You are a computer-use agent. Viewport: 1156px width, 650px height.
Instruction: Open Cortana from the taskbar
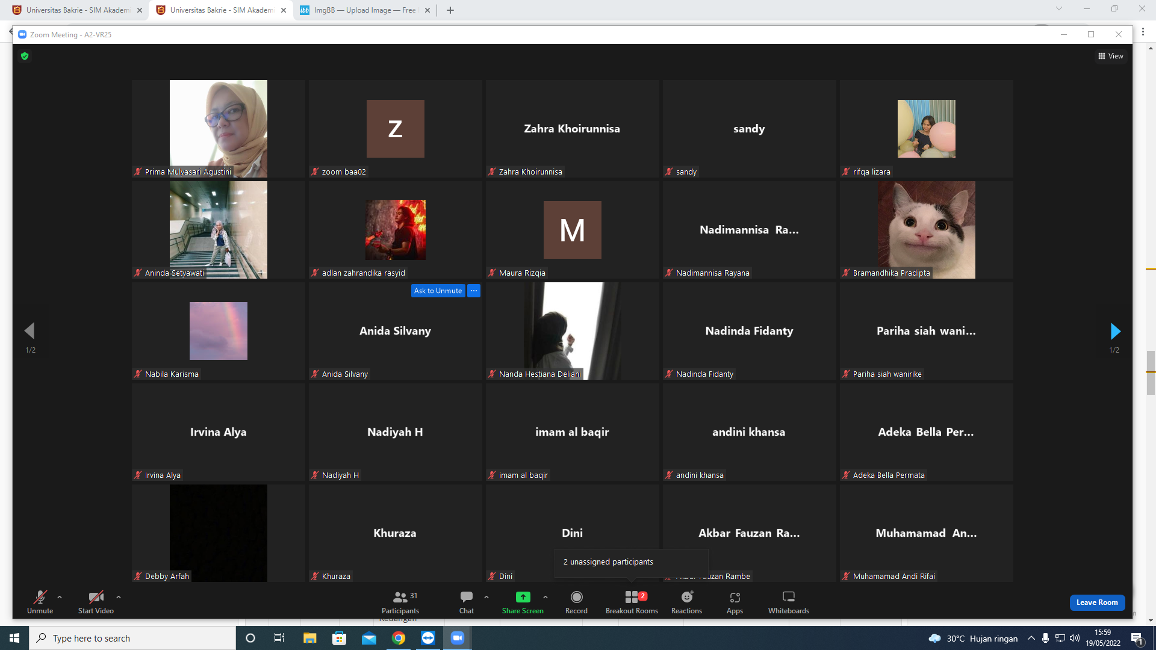click(x=250, y=638)
